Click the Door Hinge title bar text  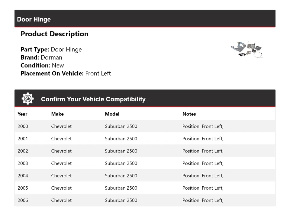pos(34,19)
